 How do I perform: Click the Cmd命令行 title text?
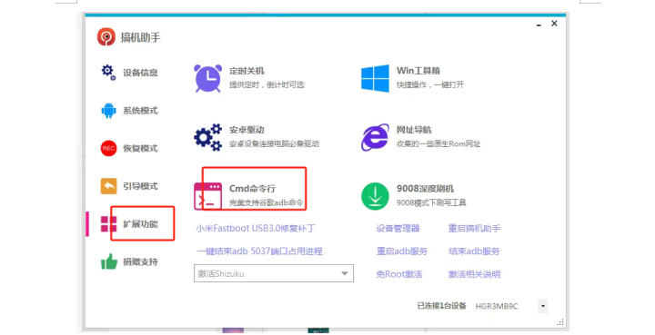coord(252,189)
